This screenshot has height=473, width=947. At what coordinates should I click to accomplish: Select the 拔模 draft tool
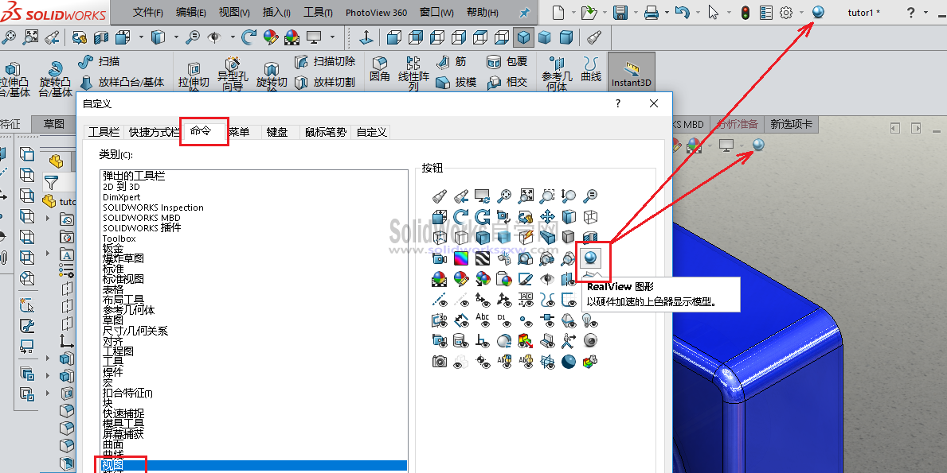(x=456, y=80)
